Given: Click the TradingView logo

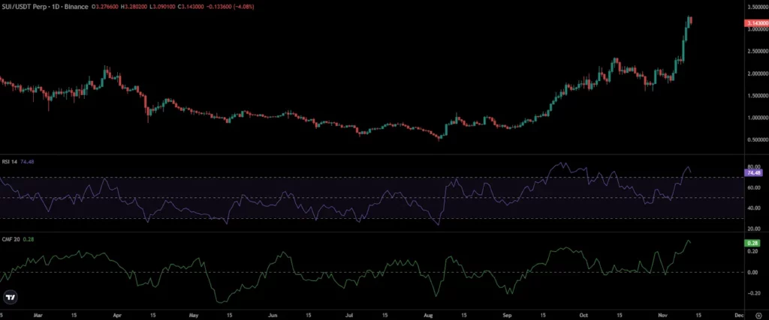Looking at the screenshot, I should pyautogui.click(x=9, y=297).
